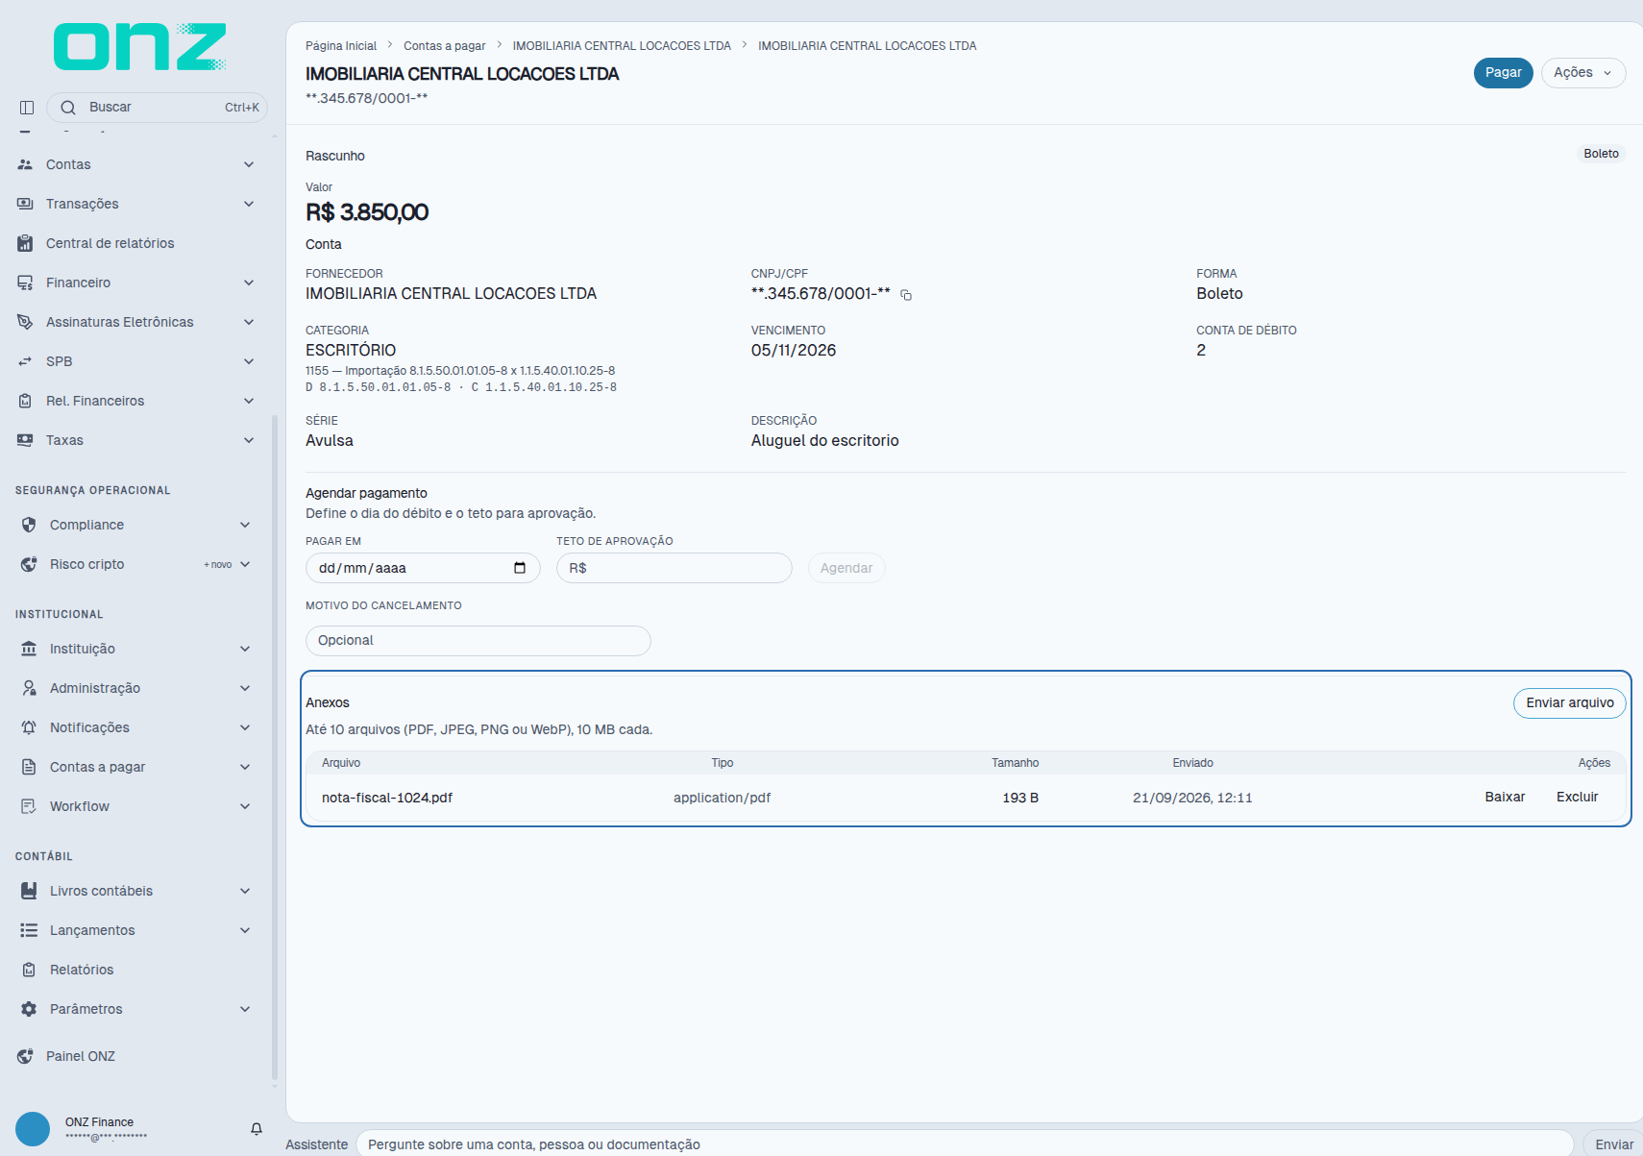Image resolution: width=1643 pixels, height=1156 pixels.
Task: Click the Agendar button
Action: point(846,568)
